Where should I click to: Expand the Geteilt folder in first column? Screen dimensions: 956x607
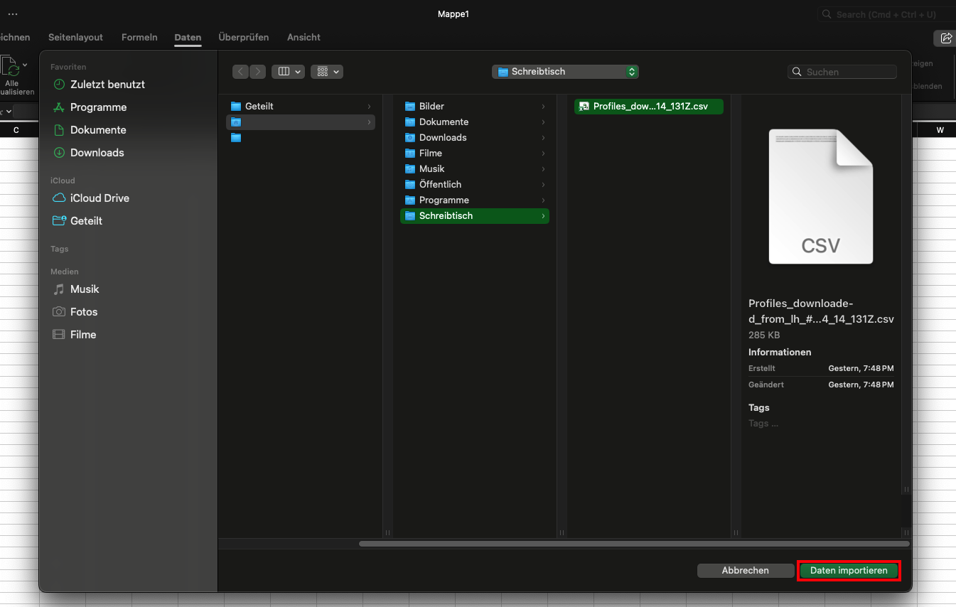coord(259,107)
